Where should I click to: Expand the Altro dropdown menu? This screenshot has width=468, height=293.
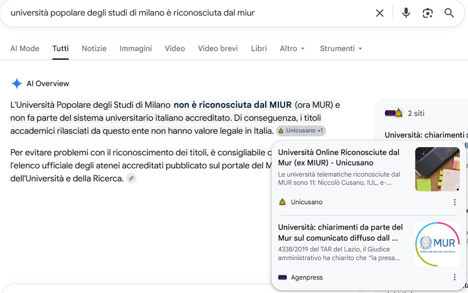pos(292,48)
